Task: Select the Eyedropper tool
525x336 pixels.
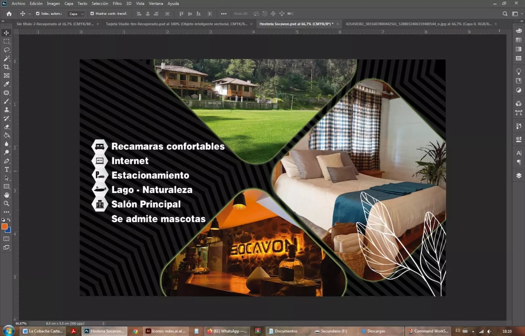Action: click(7, 84)
